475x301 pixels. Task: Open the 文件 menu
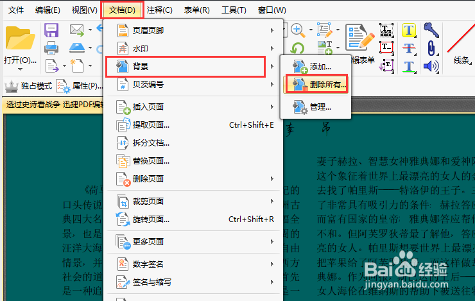[x=16, y=10]
